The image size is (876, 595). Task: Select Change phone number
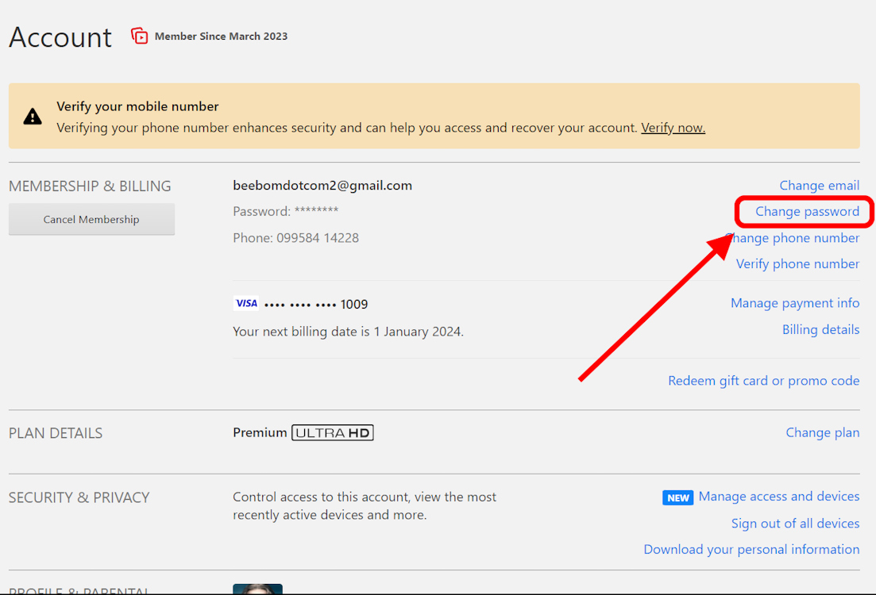tap(794, 237)
